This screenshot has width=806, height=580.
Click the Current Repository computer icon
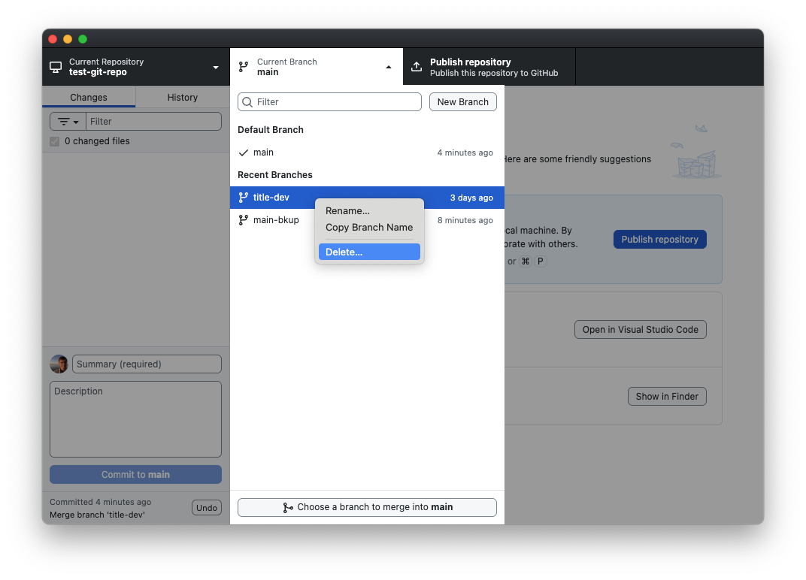56,68
